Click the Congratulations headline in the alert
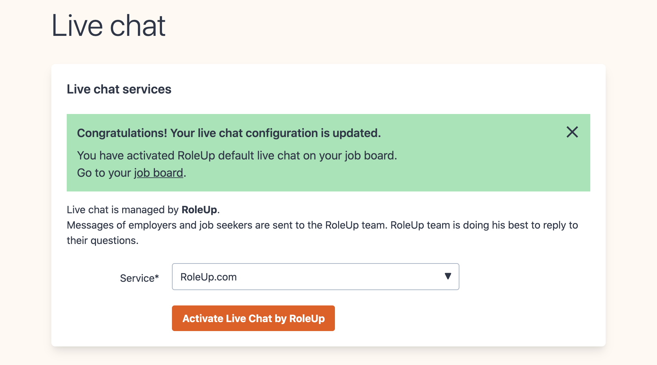Image resolution: width=657 pixels, height=365 pixels. (x=229, y=133)
